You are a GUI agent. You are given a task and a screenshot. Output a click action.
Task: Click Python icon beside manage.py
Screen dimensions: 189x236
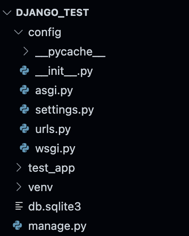click(18, 225)
